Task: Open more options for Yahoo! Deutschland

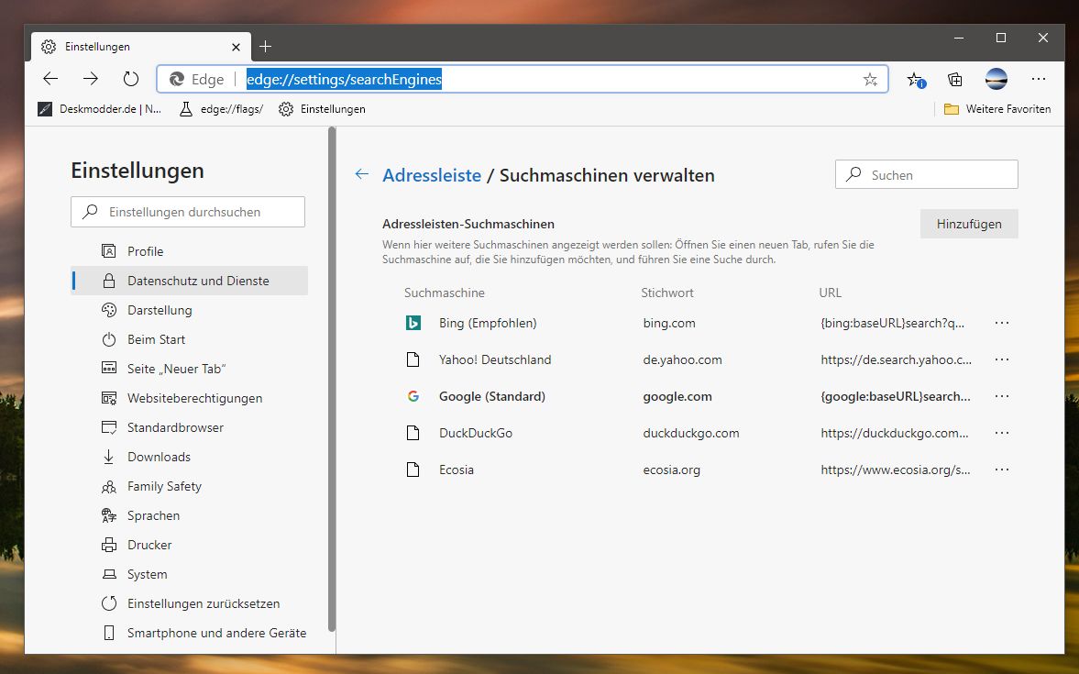Action: click(1002, 359)
